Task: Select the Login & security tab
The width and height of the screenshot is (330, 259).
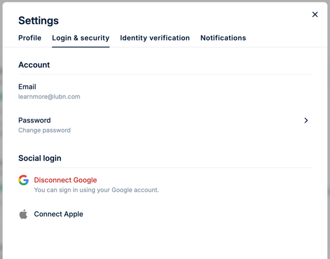Action: tap(81, 38)
